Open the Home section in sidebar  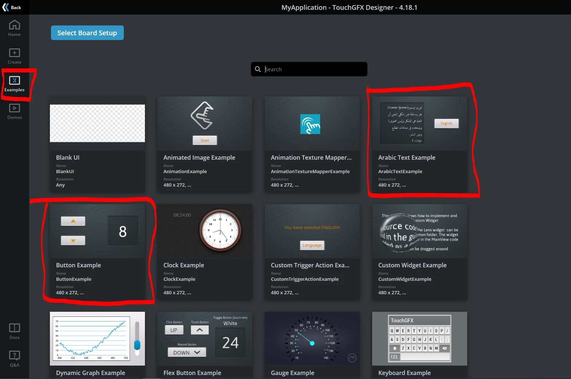[x=15, y=28]
